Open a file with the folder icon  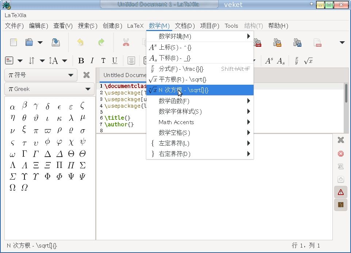click(x=29, y=42)
